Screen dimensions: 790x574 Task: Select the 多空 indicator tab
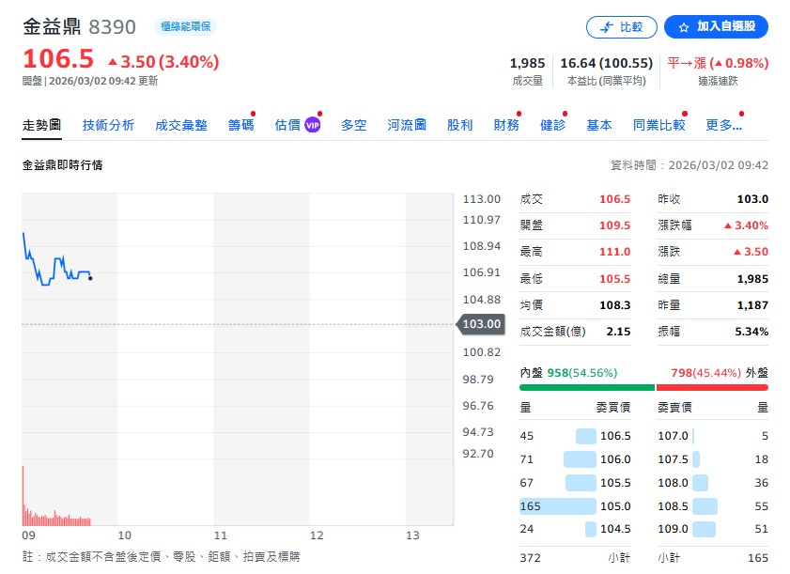[353, 122]
